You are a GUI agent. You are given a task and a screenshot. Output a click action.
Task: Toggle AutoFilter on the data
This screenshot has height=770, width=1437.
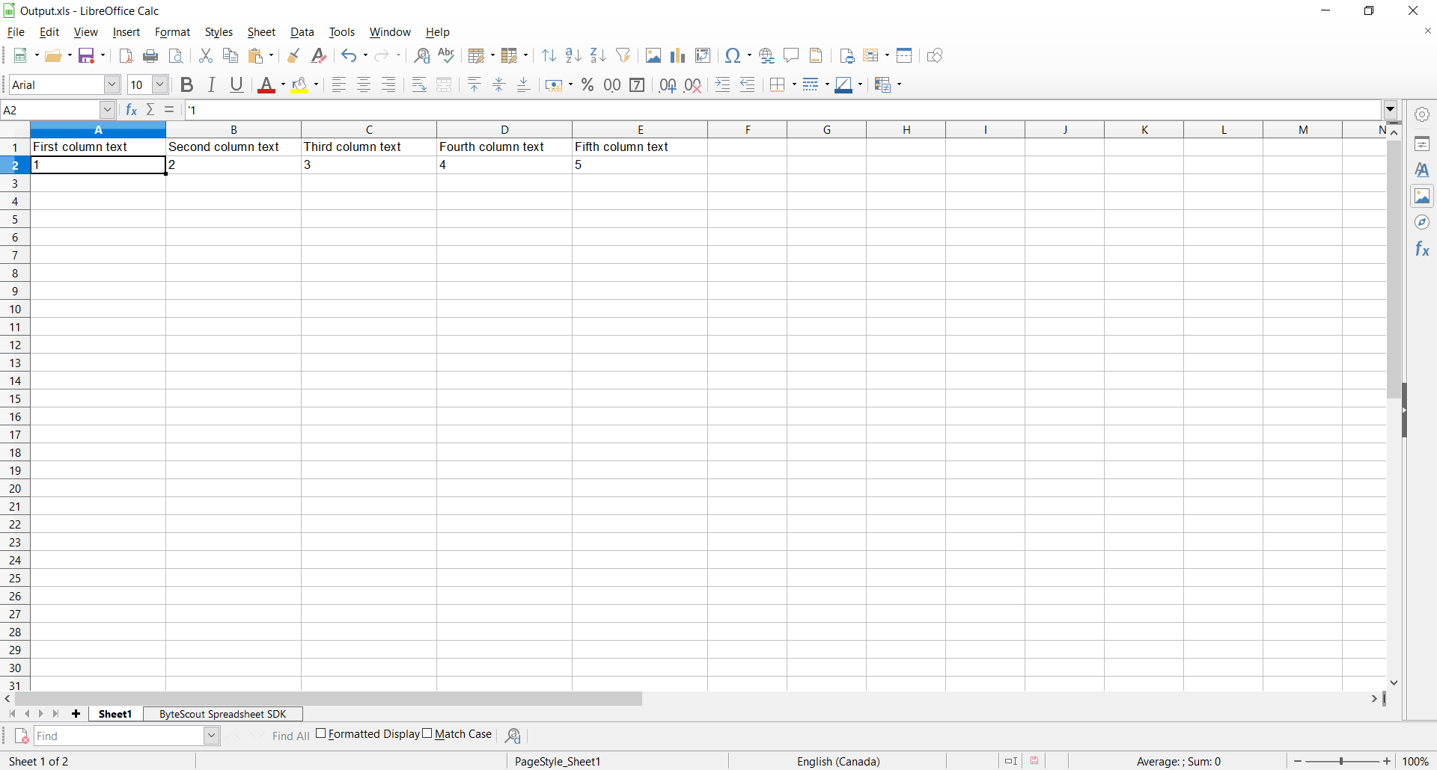coord(623,55)
